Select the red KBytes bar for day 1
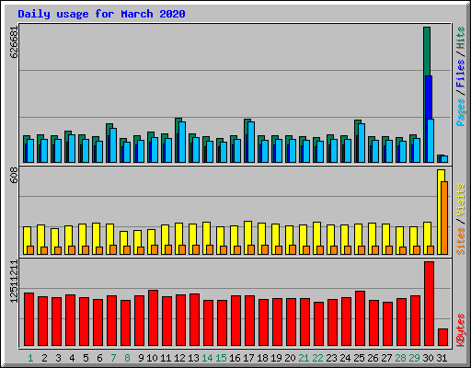Image resolution: width=471 pixels, height=368 pixels. click(29, 319)
